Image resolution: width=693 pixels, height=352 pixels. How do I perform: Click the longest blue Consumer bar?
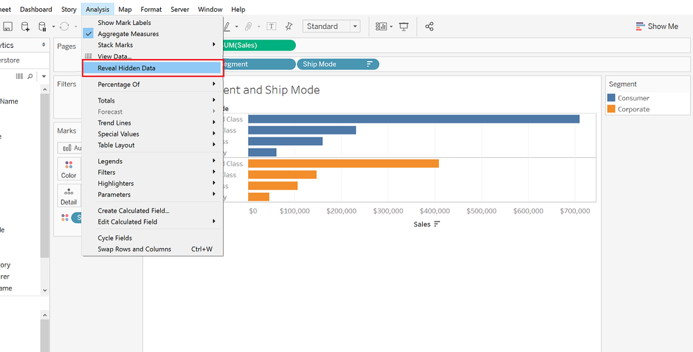414,118
